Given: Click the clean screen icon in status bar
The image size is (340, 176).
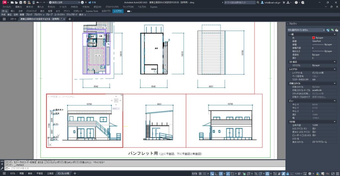Looking at the screenshot, I should (333, 174).
